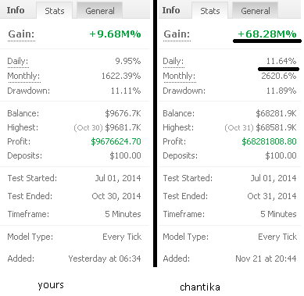This screenshot has height=296, width=304.
Task: Open the Stats tab in right panel
Action: (x=209, y=11)
